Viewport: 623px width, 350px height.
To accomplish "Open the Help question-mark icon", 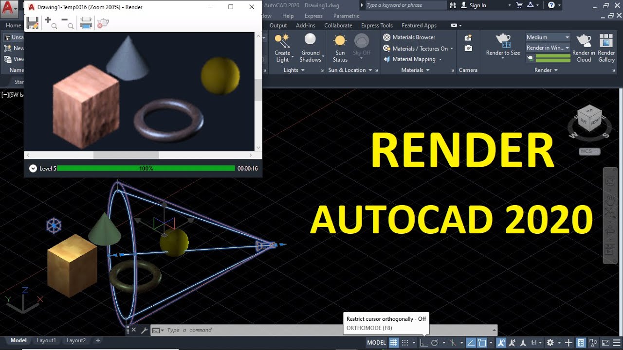I will pos(551,5).
